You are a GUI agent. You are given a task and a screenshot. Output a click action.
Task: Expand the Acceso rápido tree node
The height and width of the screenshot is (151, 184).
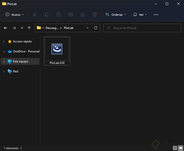(4, 41)
